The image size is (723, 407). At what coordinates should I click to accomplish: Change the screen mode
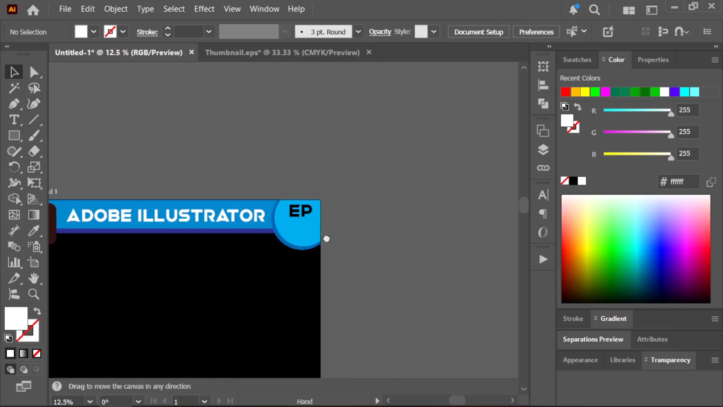pyautogui.click(x=23, y=386)
